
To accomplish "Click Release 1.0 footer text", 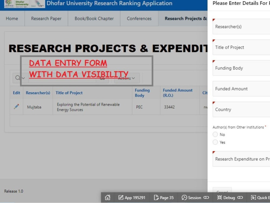I will (x=13, y=191).
